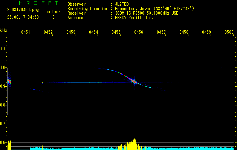
Task: Click the 0.7 kHz axis label
Action: (x=3, y=124)
